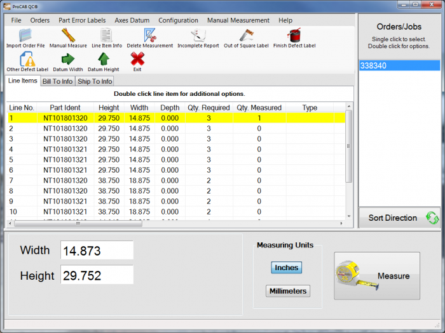Select the Datum Width arrow icon
Screen dimensions: 445x333
click(67, 60)
